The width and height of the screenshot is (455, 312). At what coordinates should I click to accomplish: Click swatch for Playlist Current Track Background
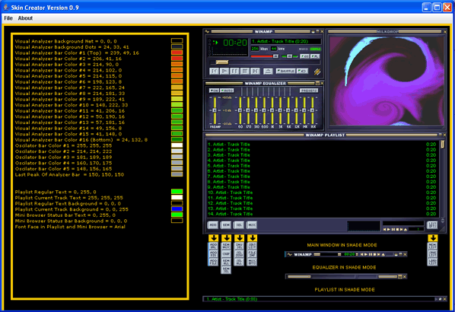pos(177,209)
